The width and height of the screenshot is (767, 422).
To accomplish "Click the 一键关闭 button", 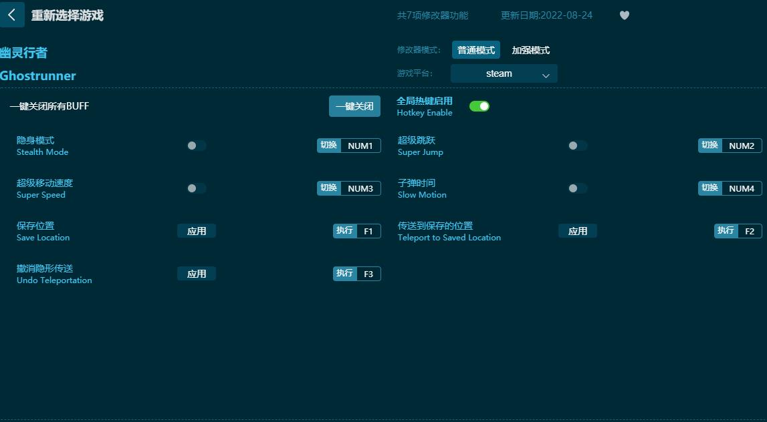I will 354,106.
